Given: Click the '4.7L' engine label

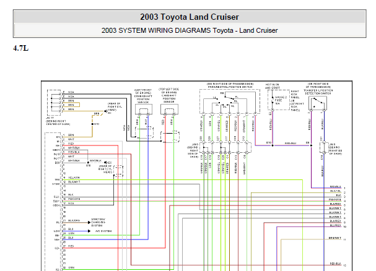Looking at the screenshot, I should pyautogui.click(x=21, y=48).
